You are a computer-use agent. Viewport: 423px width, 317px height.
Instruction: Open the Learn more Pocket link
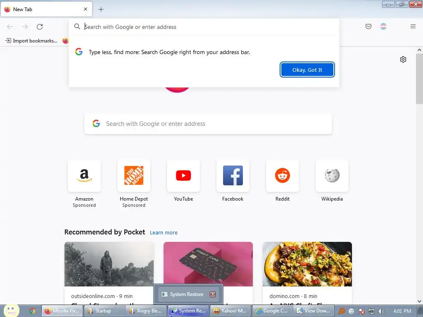[x=164, y=233]
